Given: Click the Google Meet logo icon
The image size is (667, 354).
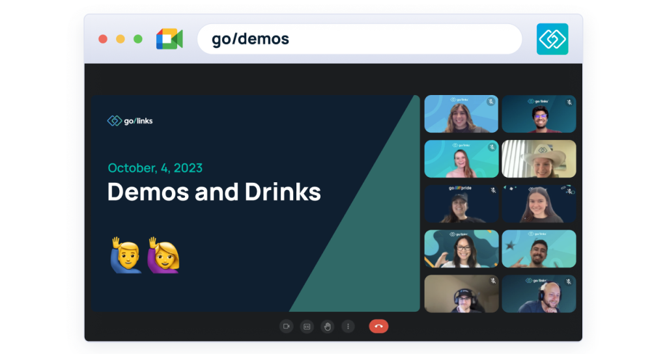Looking at the screenshot, I should coord(169,39).
